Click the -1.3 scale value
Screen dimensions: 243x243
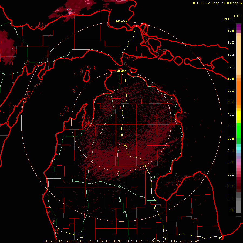(230, 198)
